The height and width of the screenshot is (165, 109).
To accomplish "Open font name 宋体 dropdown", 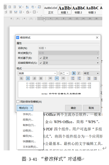I will tap(37, 73).
